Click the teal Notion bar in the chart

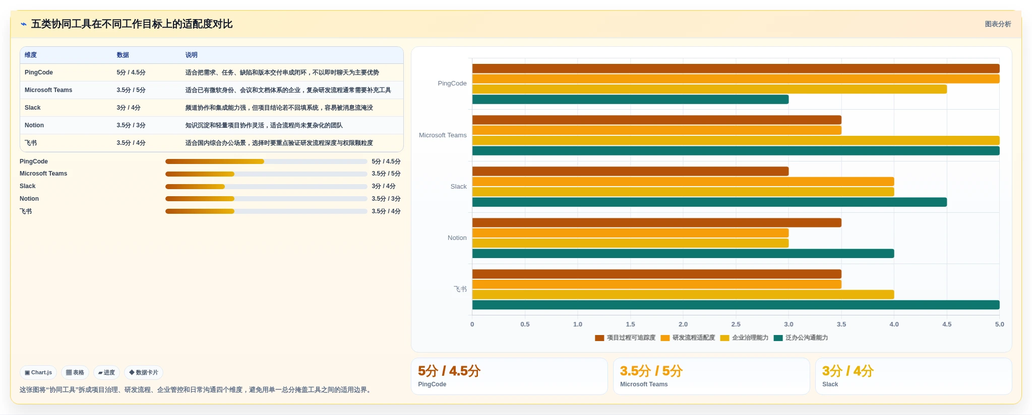pos(683,254)
